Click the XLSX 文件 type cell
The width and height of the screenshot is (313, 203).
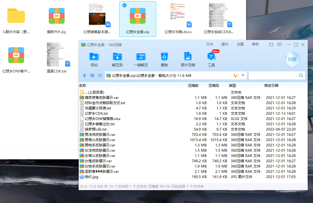[239, 119]
